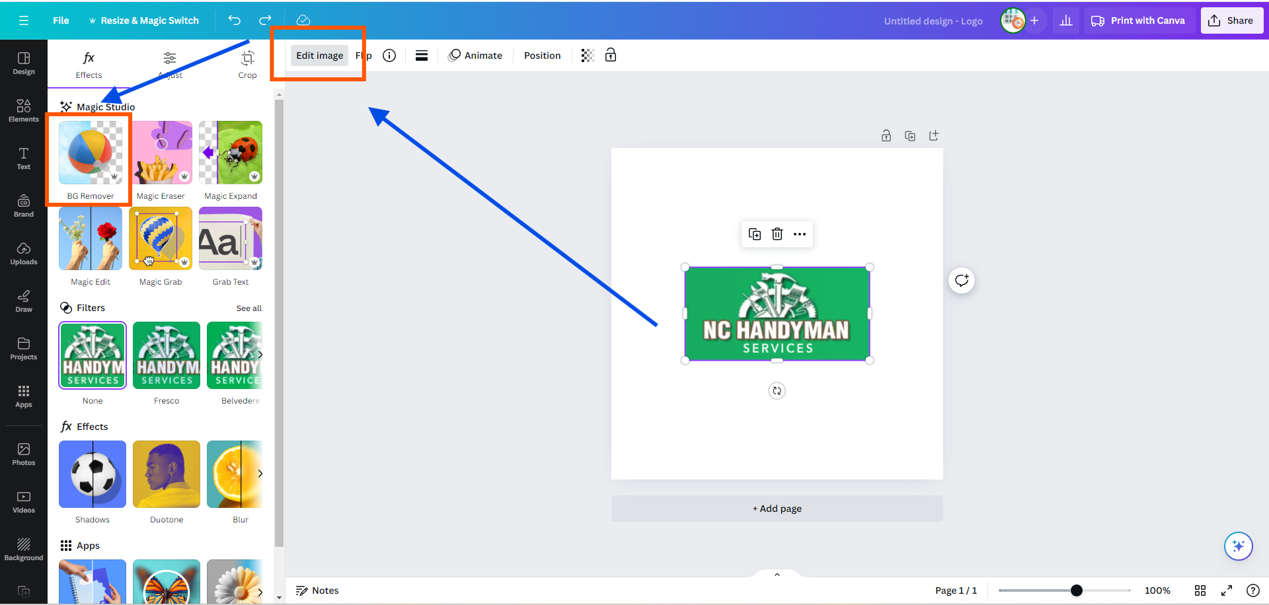Check cloud save status icon
The height and width of the screenshot is (605, 1269).
pos(303,20)
